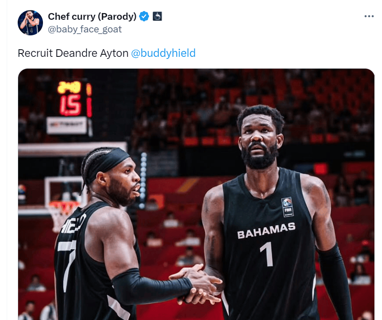Viewport: 382px width, 320px height.
Task: Click the Chef curry (Parody) display name
Action: pos(92,16)
